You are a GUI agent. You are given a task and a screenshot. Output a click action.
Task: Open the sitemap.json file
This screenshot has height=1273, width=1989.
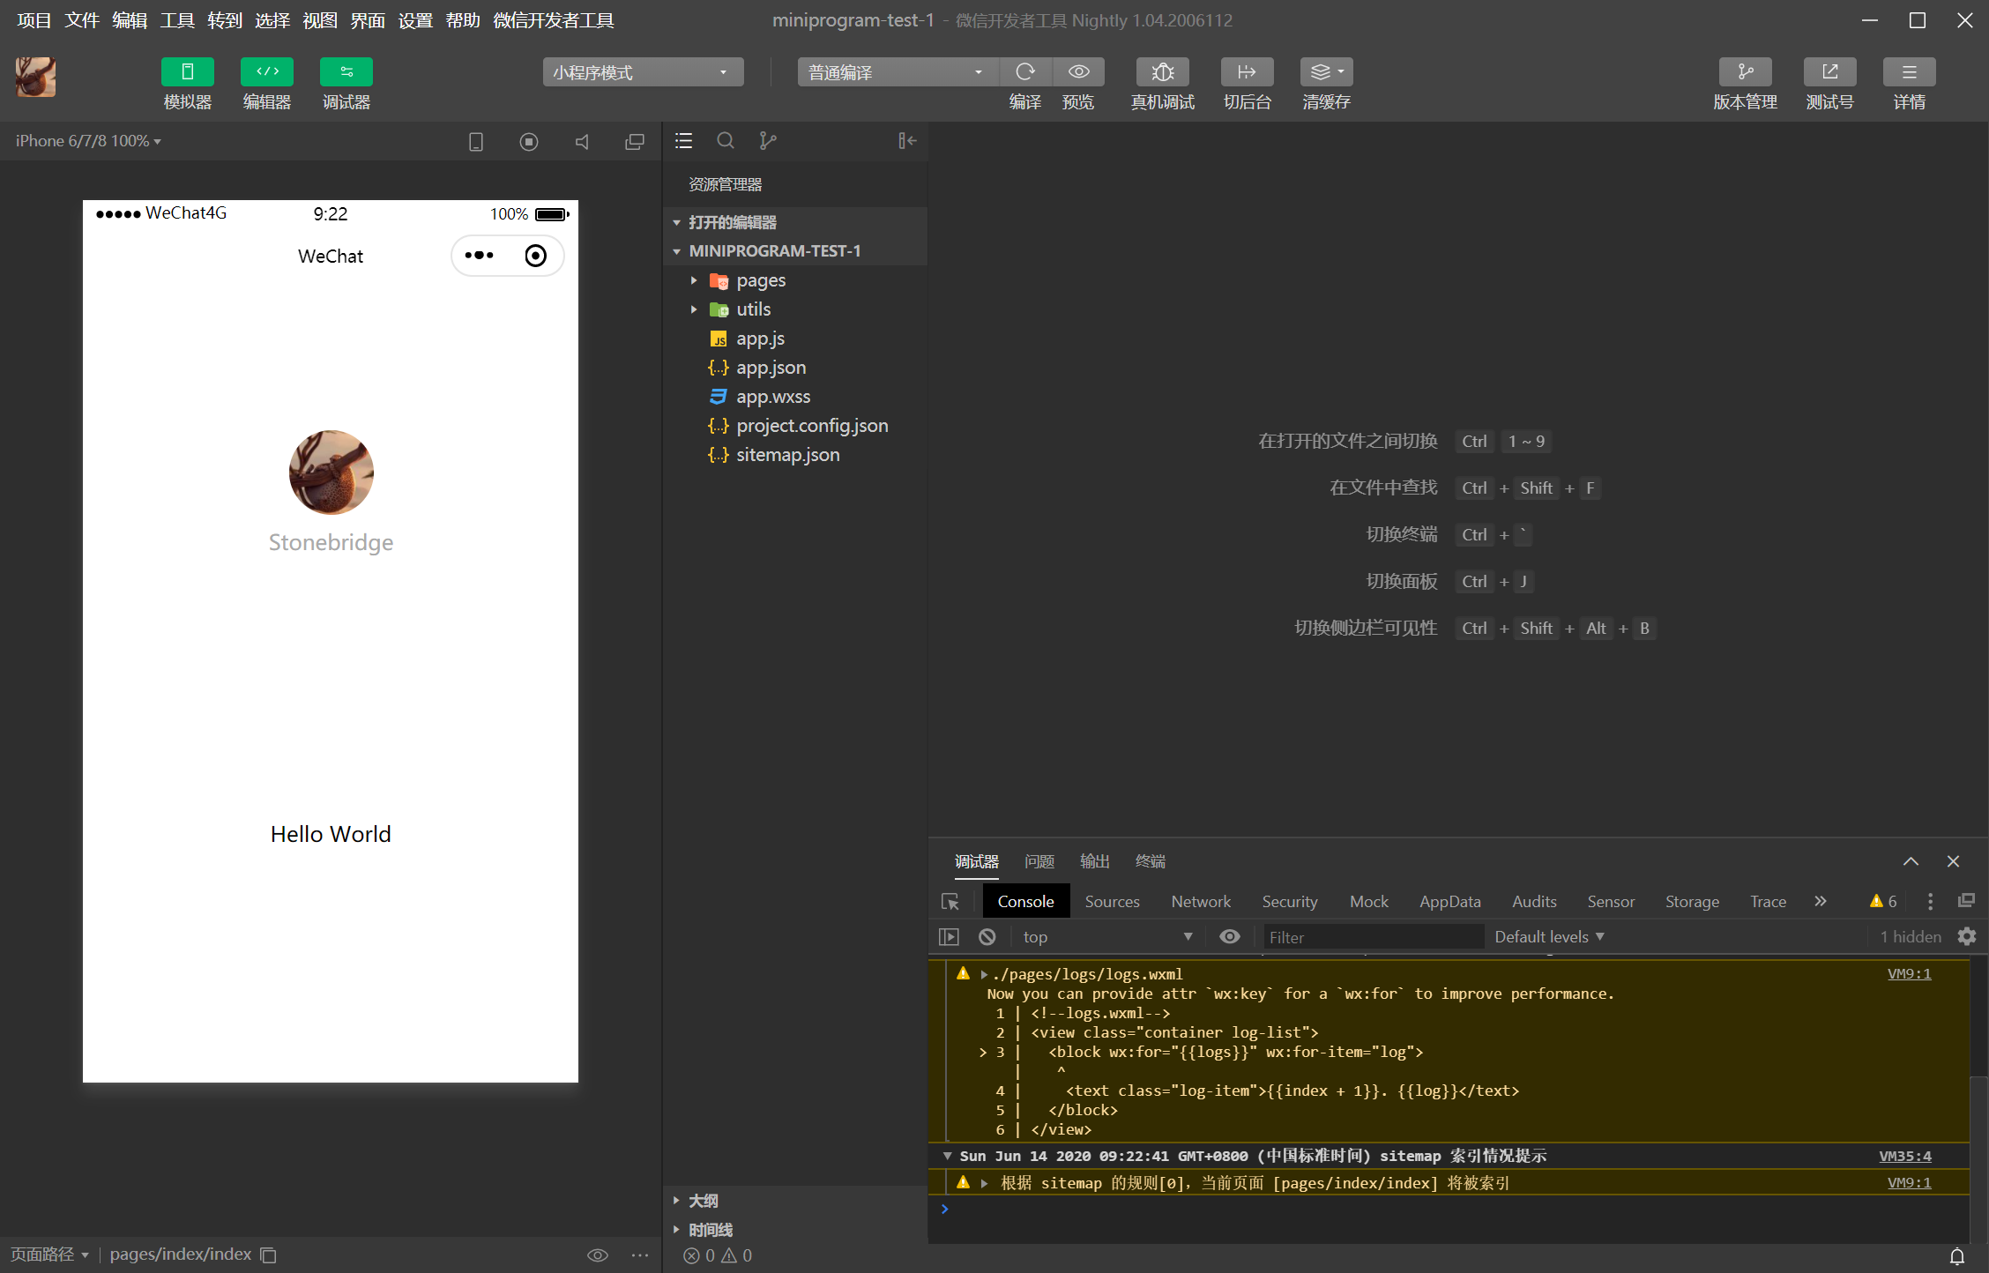click(794, 455)
